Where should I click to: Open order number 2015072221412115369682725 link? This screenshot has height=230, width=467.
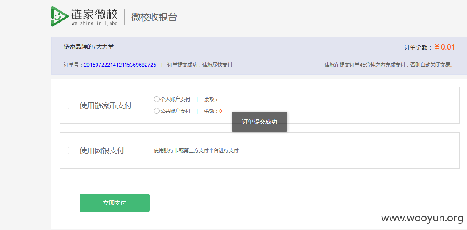(x=120, y=65)
